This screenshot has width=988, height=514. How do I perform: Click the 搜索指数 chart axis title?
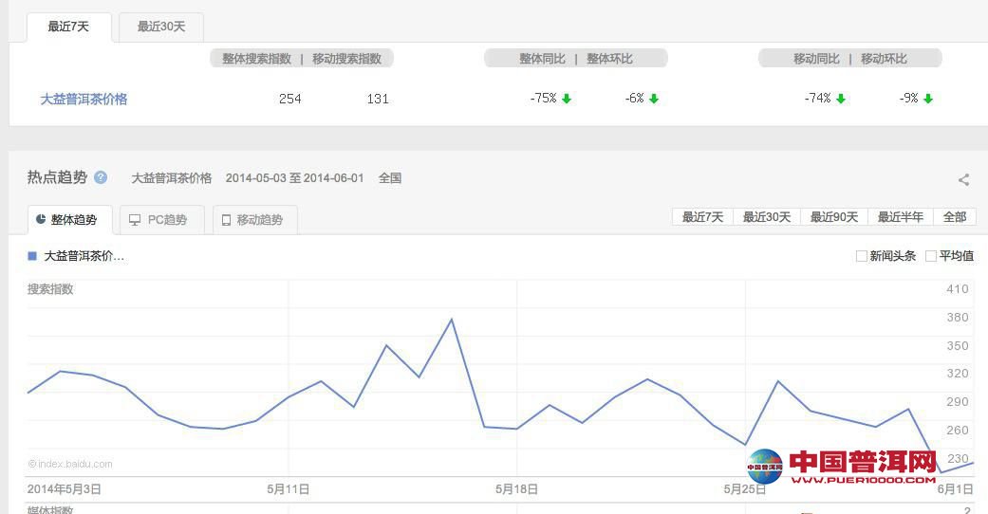[x=50, y=289]
